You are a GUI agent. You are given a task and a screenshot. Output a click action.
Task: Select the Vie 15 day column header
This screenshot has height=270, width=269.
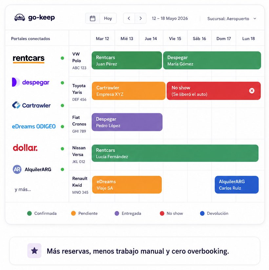click(175, 39)
